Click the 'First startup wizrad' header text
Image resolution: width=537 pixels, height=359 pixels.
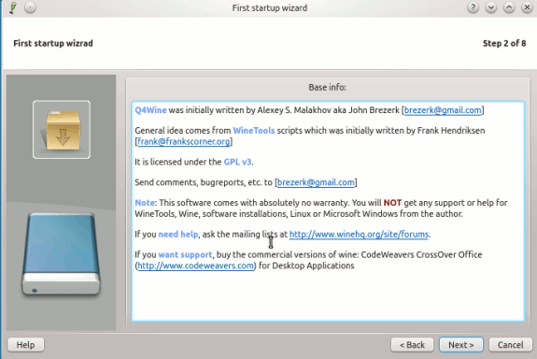(x=53, y=43)
